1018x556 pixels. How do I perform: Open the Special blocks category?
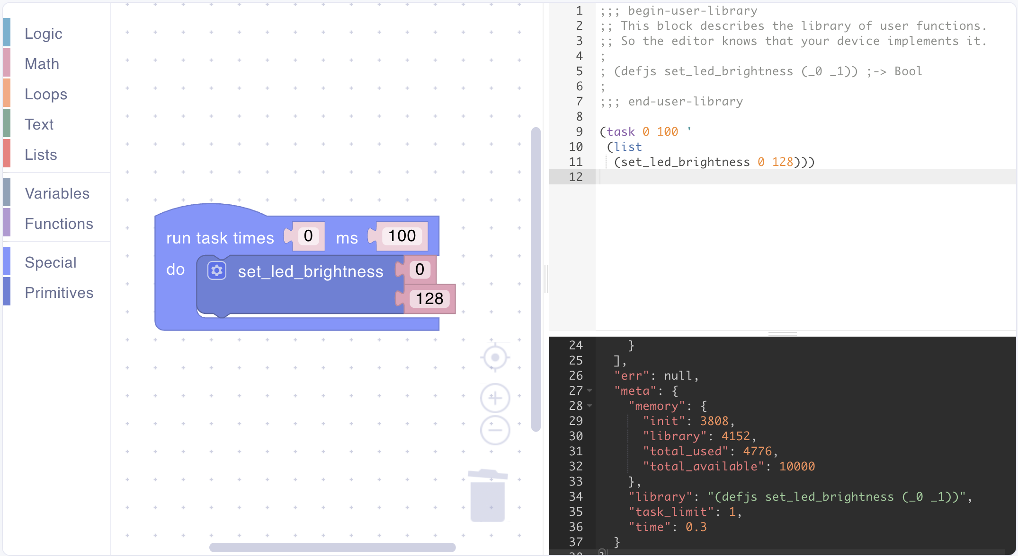50,262
